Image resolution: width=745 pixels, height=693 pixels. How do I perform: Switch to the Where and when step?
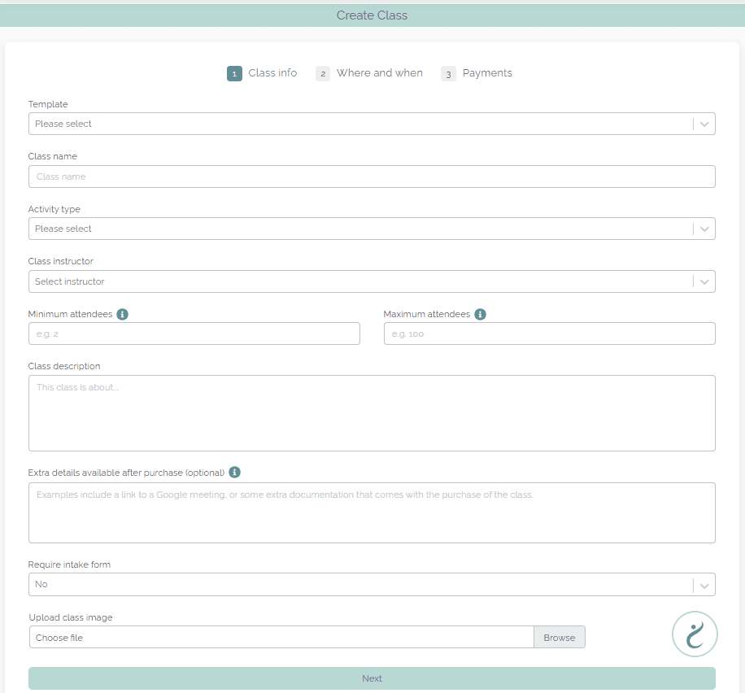point(379,73)
